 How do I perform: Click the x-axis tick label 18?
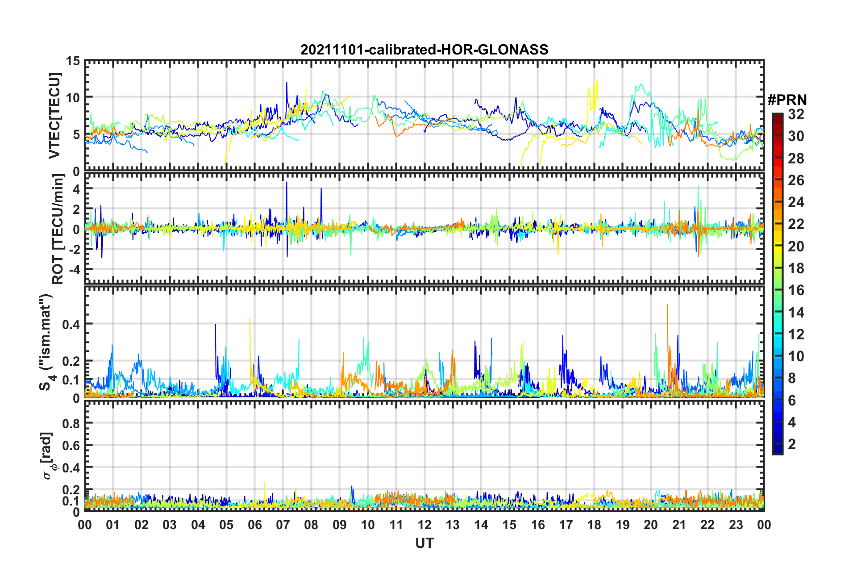(x=594, y=525)
